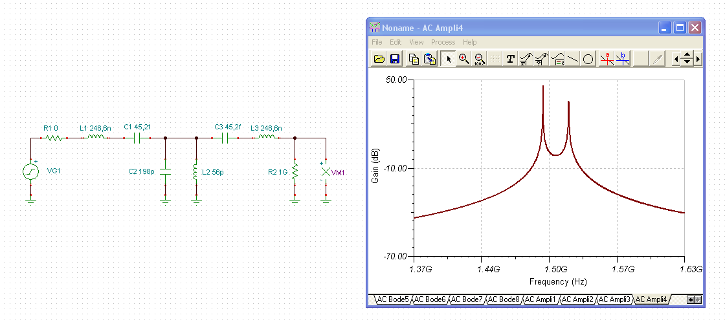Click the curve legend tool icon
The image size is (725, 324).
point(557,59)
